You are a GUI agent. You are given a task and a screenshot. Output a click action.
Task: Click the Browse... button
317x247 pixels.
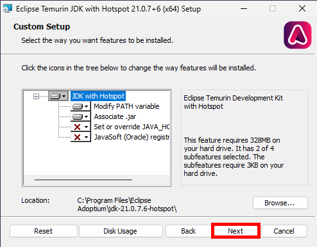[280, 203]
